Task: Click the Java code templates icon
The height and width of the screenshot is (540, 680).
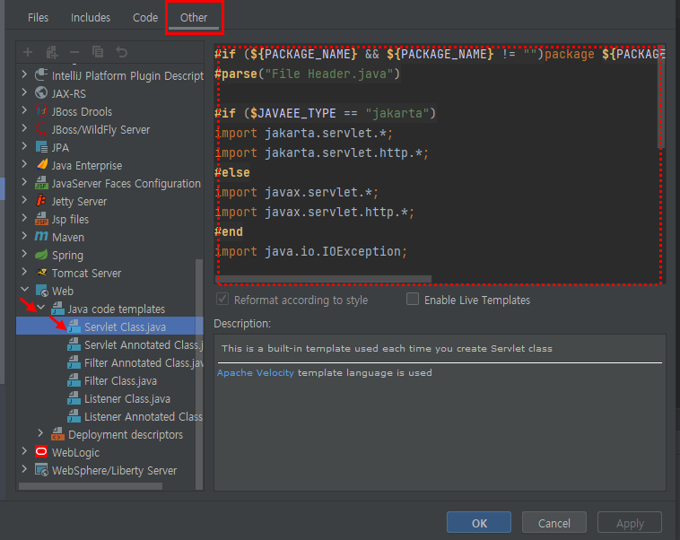Action: (57, 309)
